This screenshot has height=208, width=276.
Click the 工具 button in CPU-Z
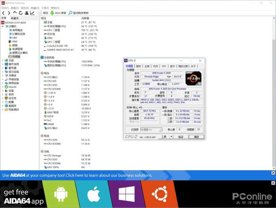[x=164, y=137]
